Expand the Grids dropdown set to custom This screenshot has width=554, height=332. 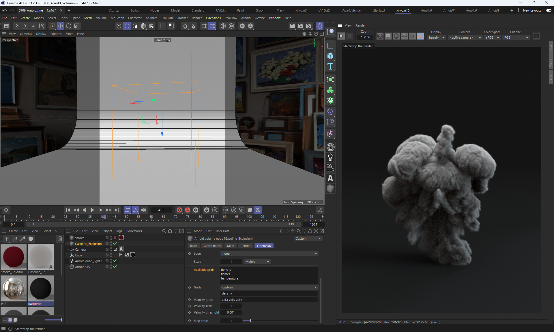click(x=269, y=287)
